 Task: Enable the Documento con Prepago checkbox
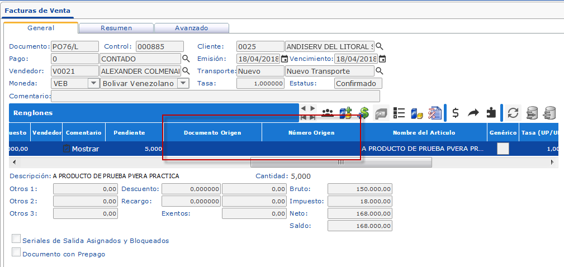(x=16, y=252)
